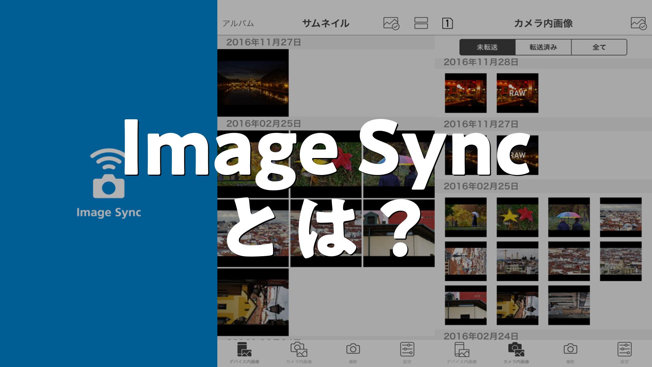
Task: Select the 全て segment
Action: [599, 47]
